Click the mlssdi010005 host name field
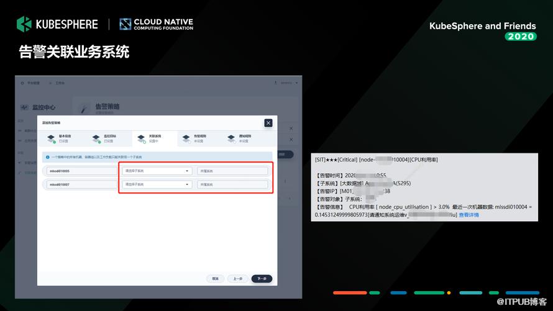Viewport: 553px width, 311px height. (81, 171)
